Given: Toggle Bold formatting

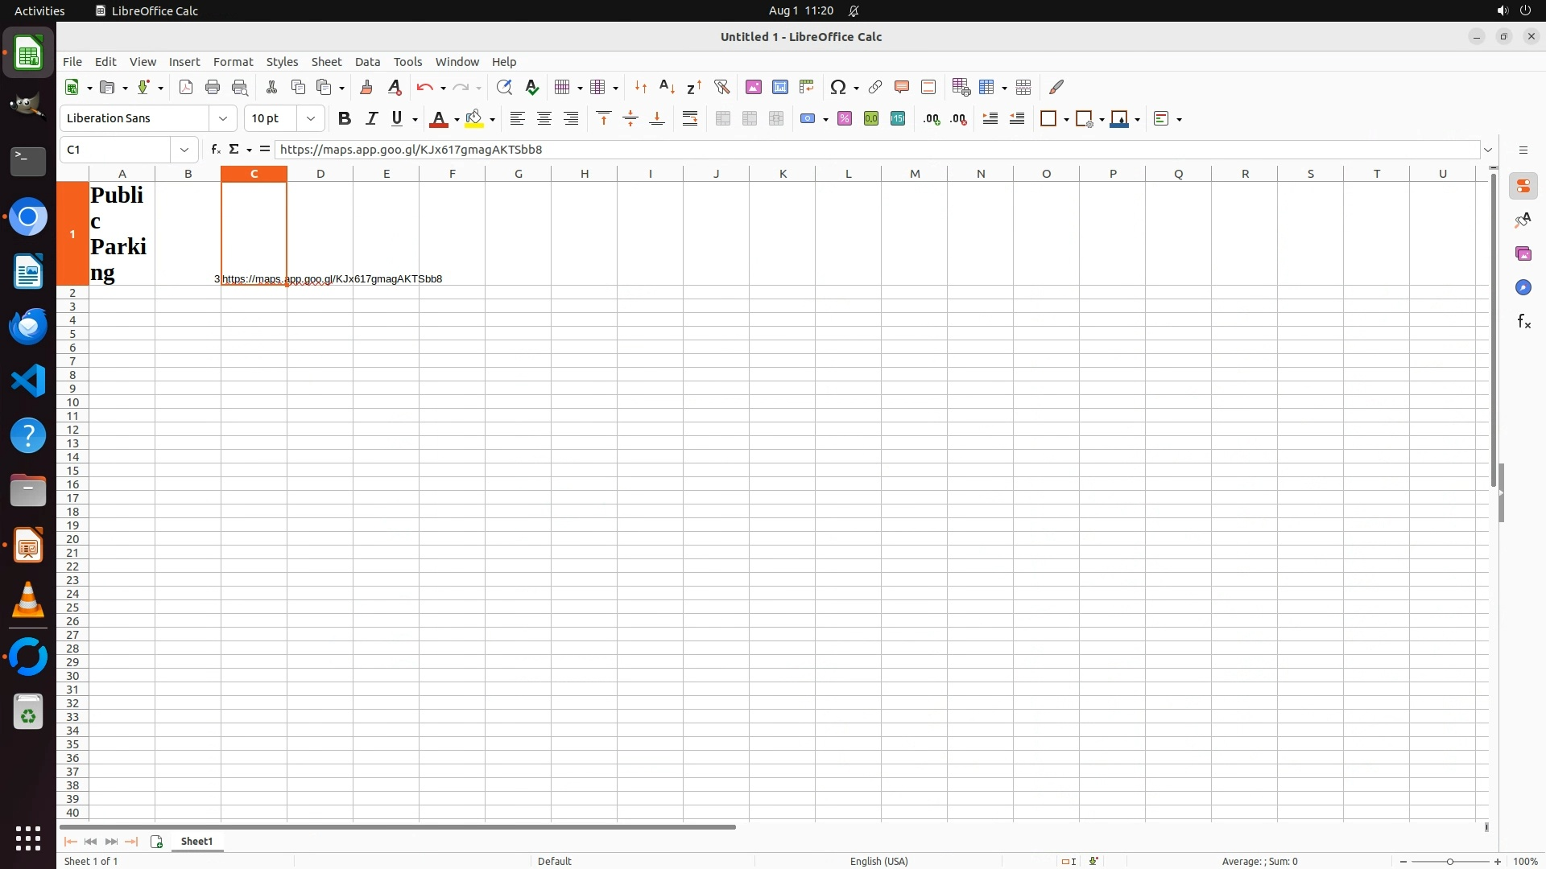Looking at the screenshot, I should [x=344, y=118].
